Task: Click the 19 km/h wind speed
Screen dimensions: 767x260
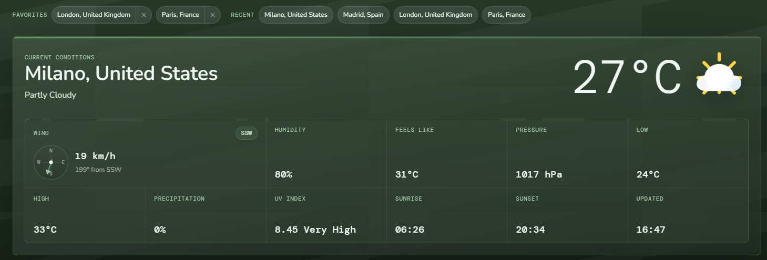Action: [x=95, y=156]
